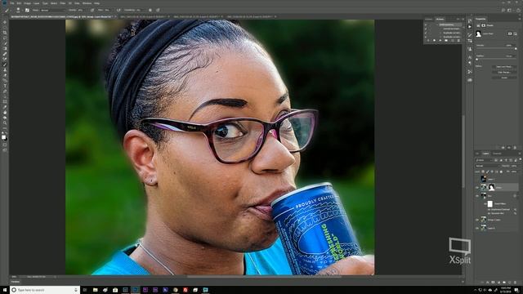Click the play selection button in Actions

[440, 40]
